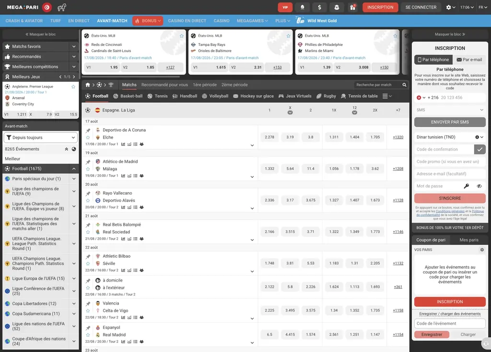Image resolution: width=491 pixels, height=352 pixels.
Task: Click the search magnifier icon
Action: [x=404, y=85]
